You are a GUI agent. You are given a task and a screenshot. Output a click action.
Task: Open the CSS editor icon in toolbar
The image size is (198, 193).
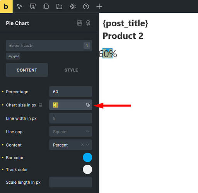[x=33, y=7]
